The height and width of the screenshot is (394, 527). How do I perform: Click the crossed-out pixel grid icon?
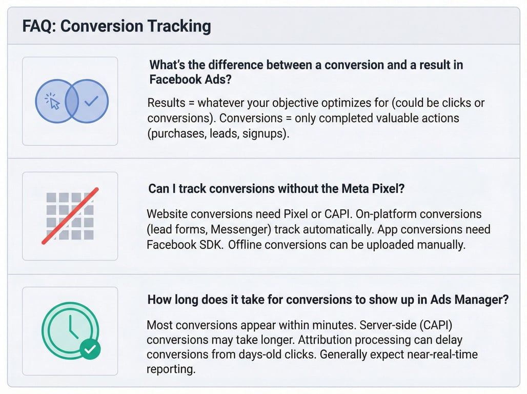coord(70,216)
